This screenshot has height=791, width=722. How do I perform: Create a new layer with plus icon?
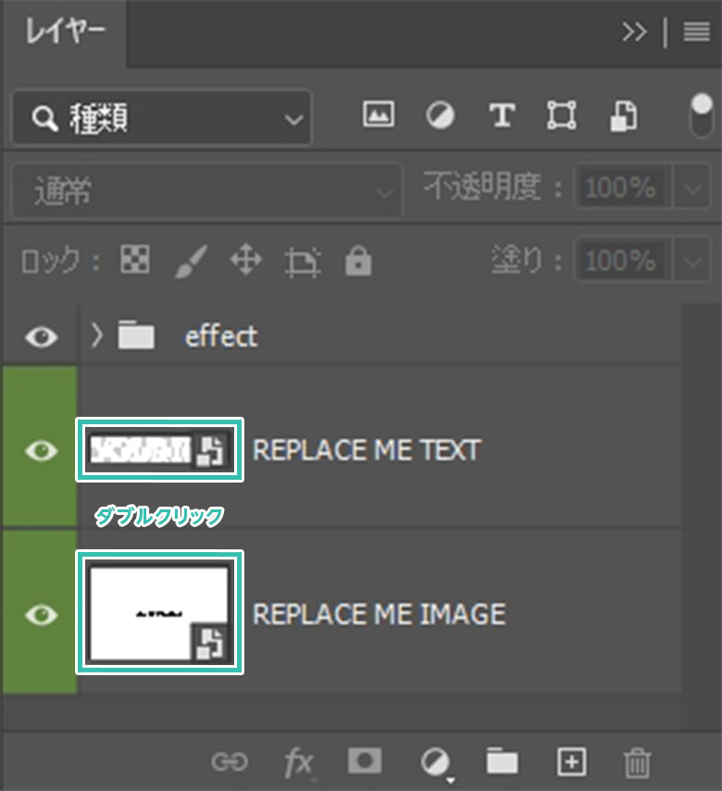[571, 761]
